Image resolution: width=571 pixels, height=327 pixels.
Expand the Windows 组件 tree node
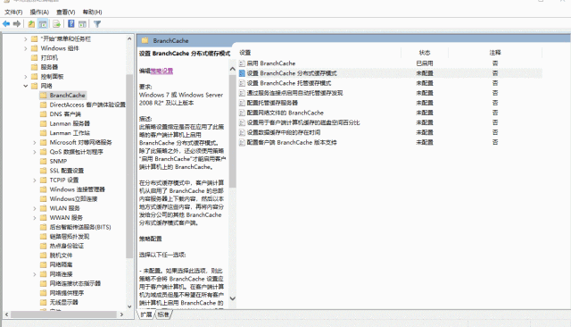pyautogui.click(x=26, y=48)
